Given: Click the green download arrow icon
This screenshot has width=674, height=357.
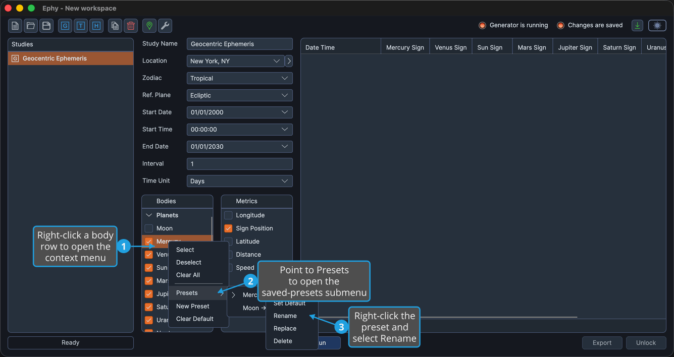Looking at the screenshot, I should pyautogui.click(x=638, y=26).
